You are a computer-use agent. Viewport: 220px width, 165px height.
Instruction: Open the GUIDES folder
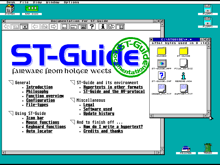(x=162, y=51)
